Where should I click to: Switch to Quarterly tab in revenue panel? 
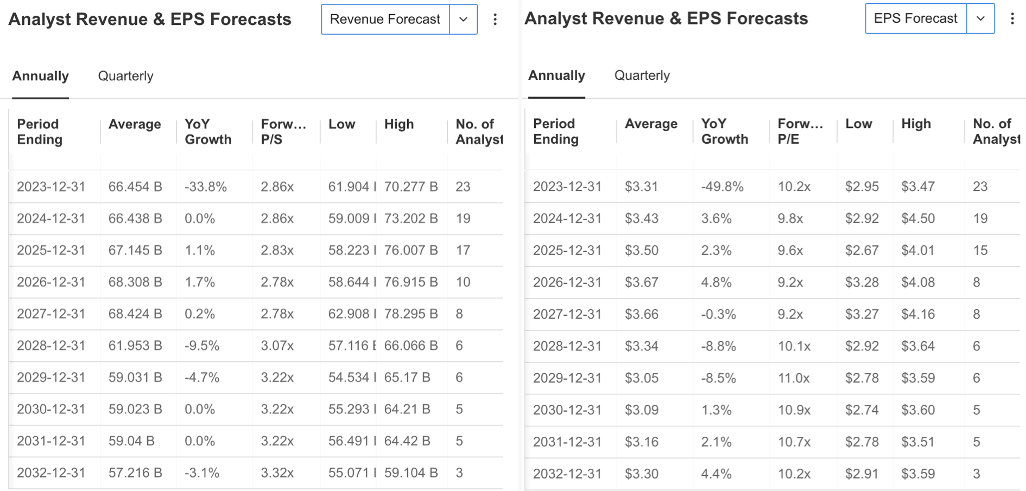(125, 76)
